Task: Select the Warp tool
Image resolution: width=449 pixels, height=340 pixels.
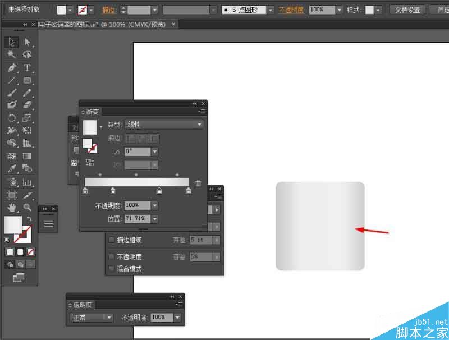Action: click(x=12, y=131)
